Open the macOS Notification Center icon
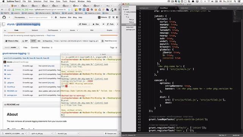Image resolution: width=243 pixels, height=137 pixels. [239, 1]
